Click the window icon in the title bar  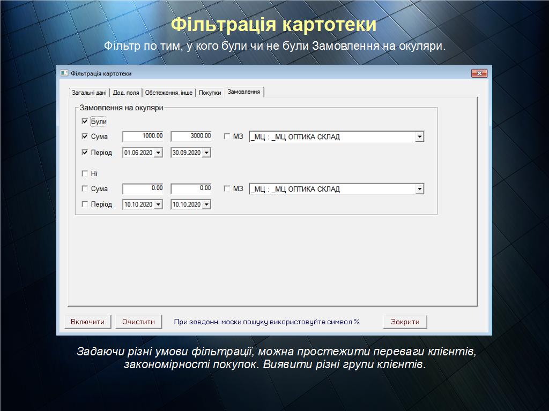pyautogui.click(x=64, y=73)
